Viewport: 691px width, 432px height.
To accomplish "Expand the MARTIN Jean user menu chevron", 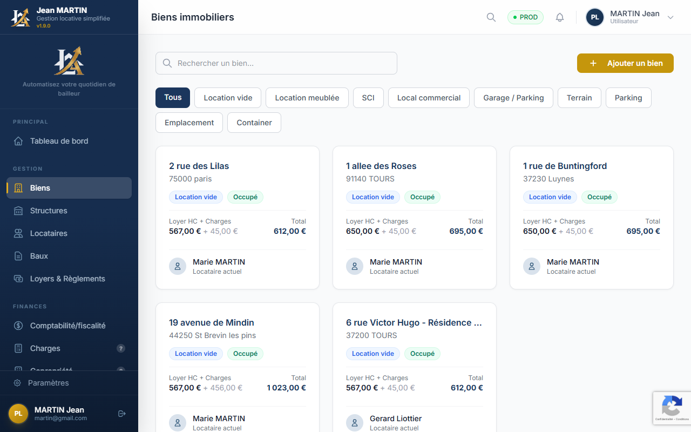I will pyautogui.click(x=670, y=17).
